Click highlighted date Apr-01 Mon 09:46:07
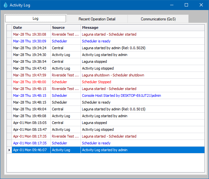This screenshot has height=179, width=209. (31, 150)
